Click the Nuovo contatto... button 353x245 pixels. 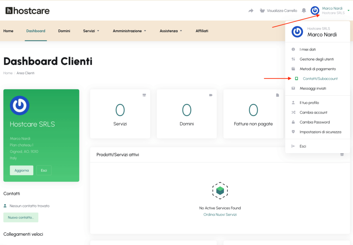pos(21,217)
